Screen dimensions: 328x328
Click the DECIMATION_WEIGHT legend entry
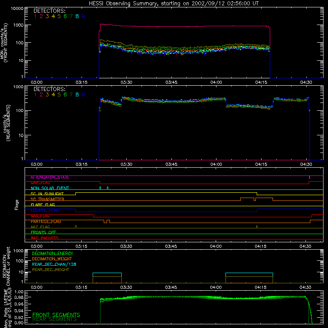click(52, 259)
